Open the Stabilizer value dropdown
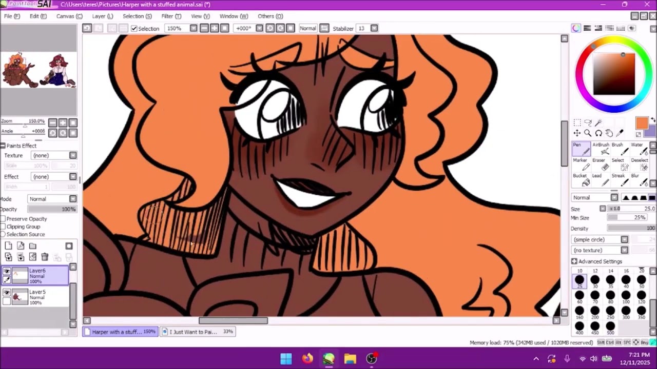Image resolution: width=657 pixels, height=369 pixels. pos(374,28)
